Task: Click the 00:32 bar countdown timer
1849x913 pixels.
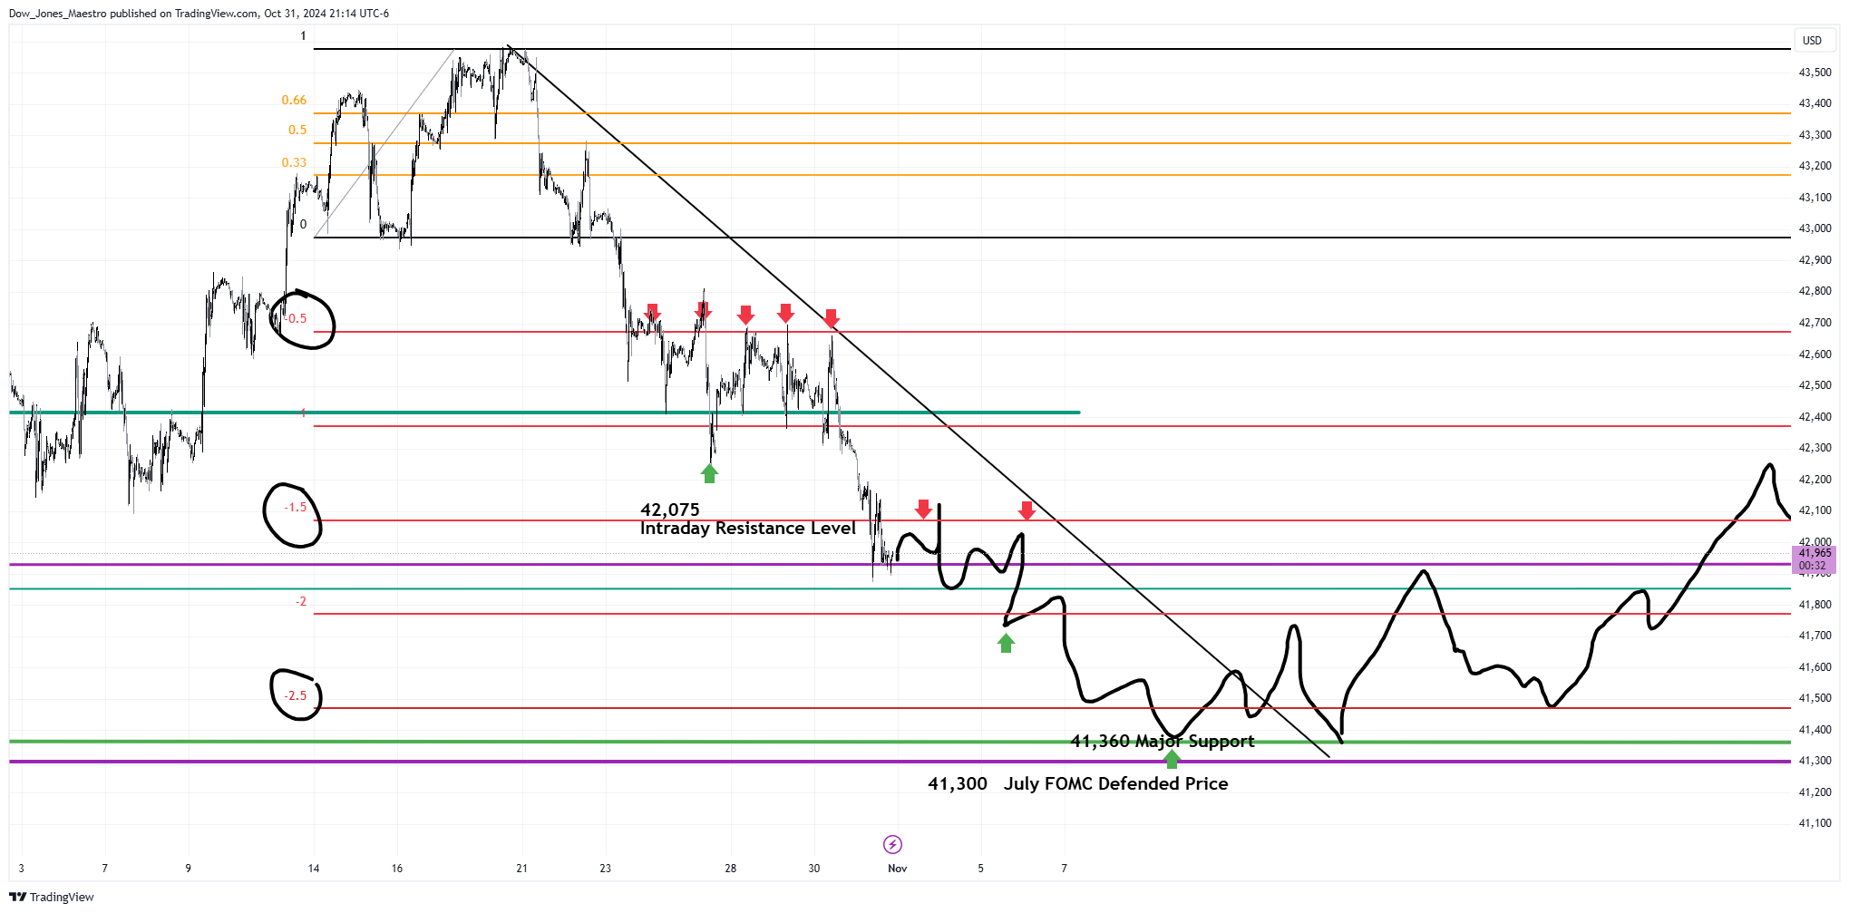Action: (1815, 566)
